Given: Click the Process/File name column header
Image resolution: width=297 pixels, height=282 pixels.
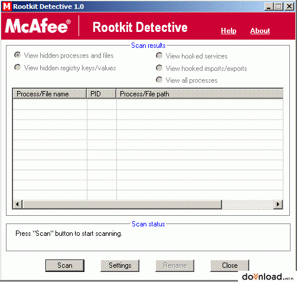Looking at the screenshot, I should tap(50, 94).
